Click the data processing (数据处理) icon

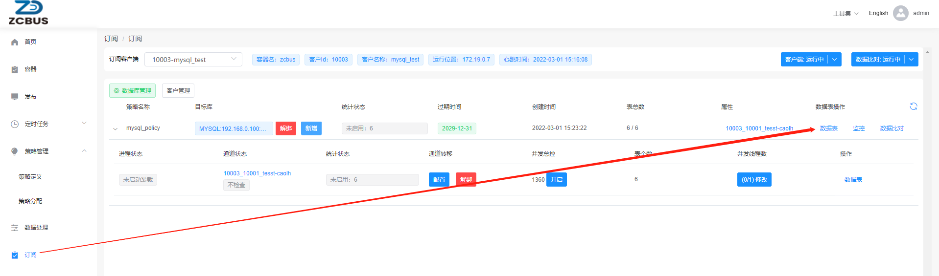pyautogui.click(x=15, y=228)
